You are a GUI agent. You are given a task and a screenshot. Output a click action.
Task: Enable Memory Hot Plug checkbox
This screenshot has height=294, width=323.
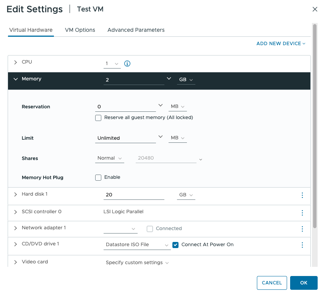click(x=98, y=178)
